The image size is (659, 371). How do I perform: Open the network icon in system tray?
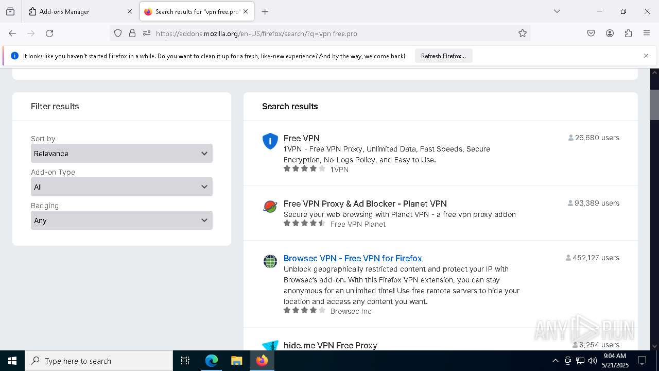(x=580, y=361)
